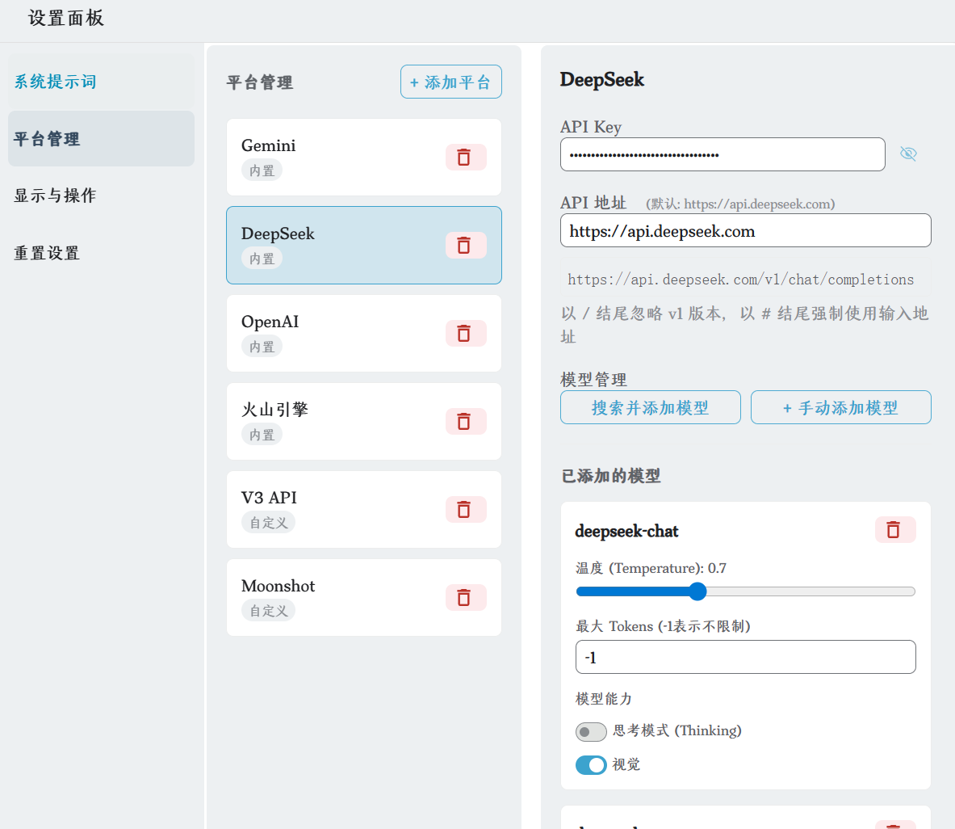Viewport: 955px width, 829px height.
Task: Select the Gemini platform card
Action: coord(363,158)
